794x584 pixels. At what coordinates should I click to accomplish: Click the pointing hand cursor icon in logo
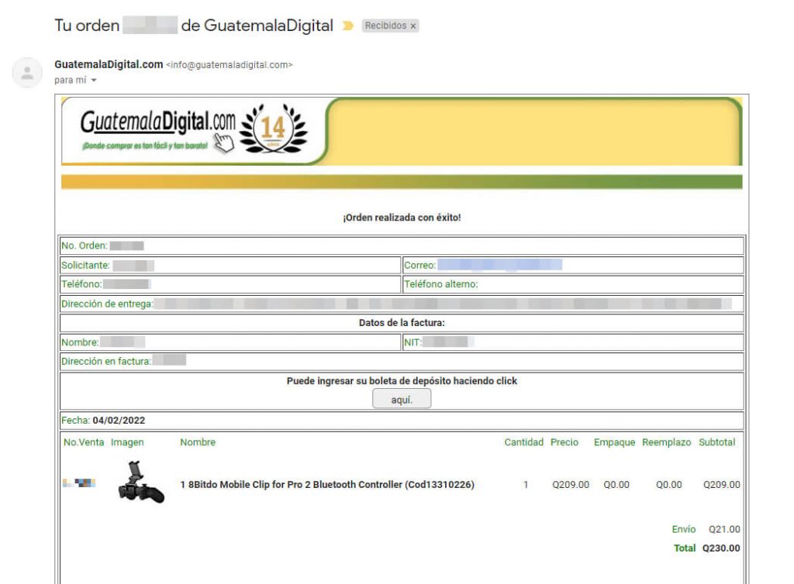(x=224, y=142)
